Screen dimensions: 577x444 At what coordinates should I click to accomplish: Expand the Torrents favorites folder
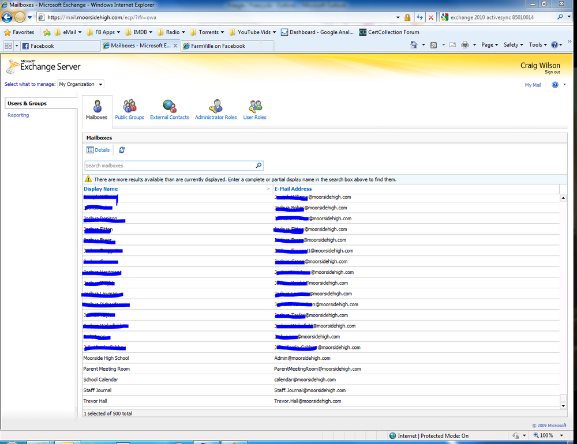pyautogui.click(x=207, y=32)
